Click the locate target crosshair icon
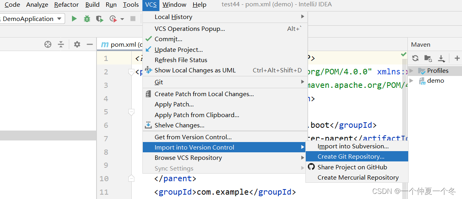The width and height of the screenshot is (462, 199). [48, 45]
